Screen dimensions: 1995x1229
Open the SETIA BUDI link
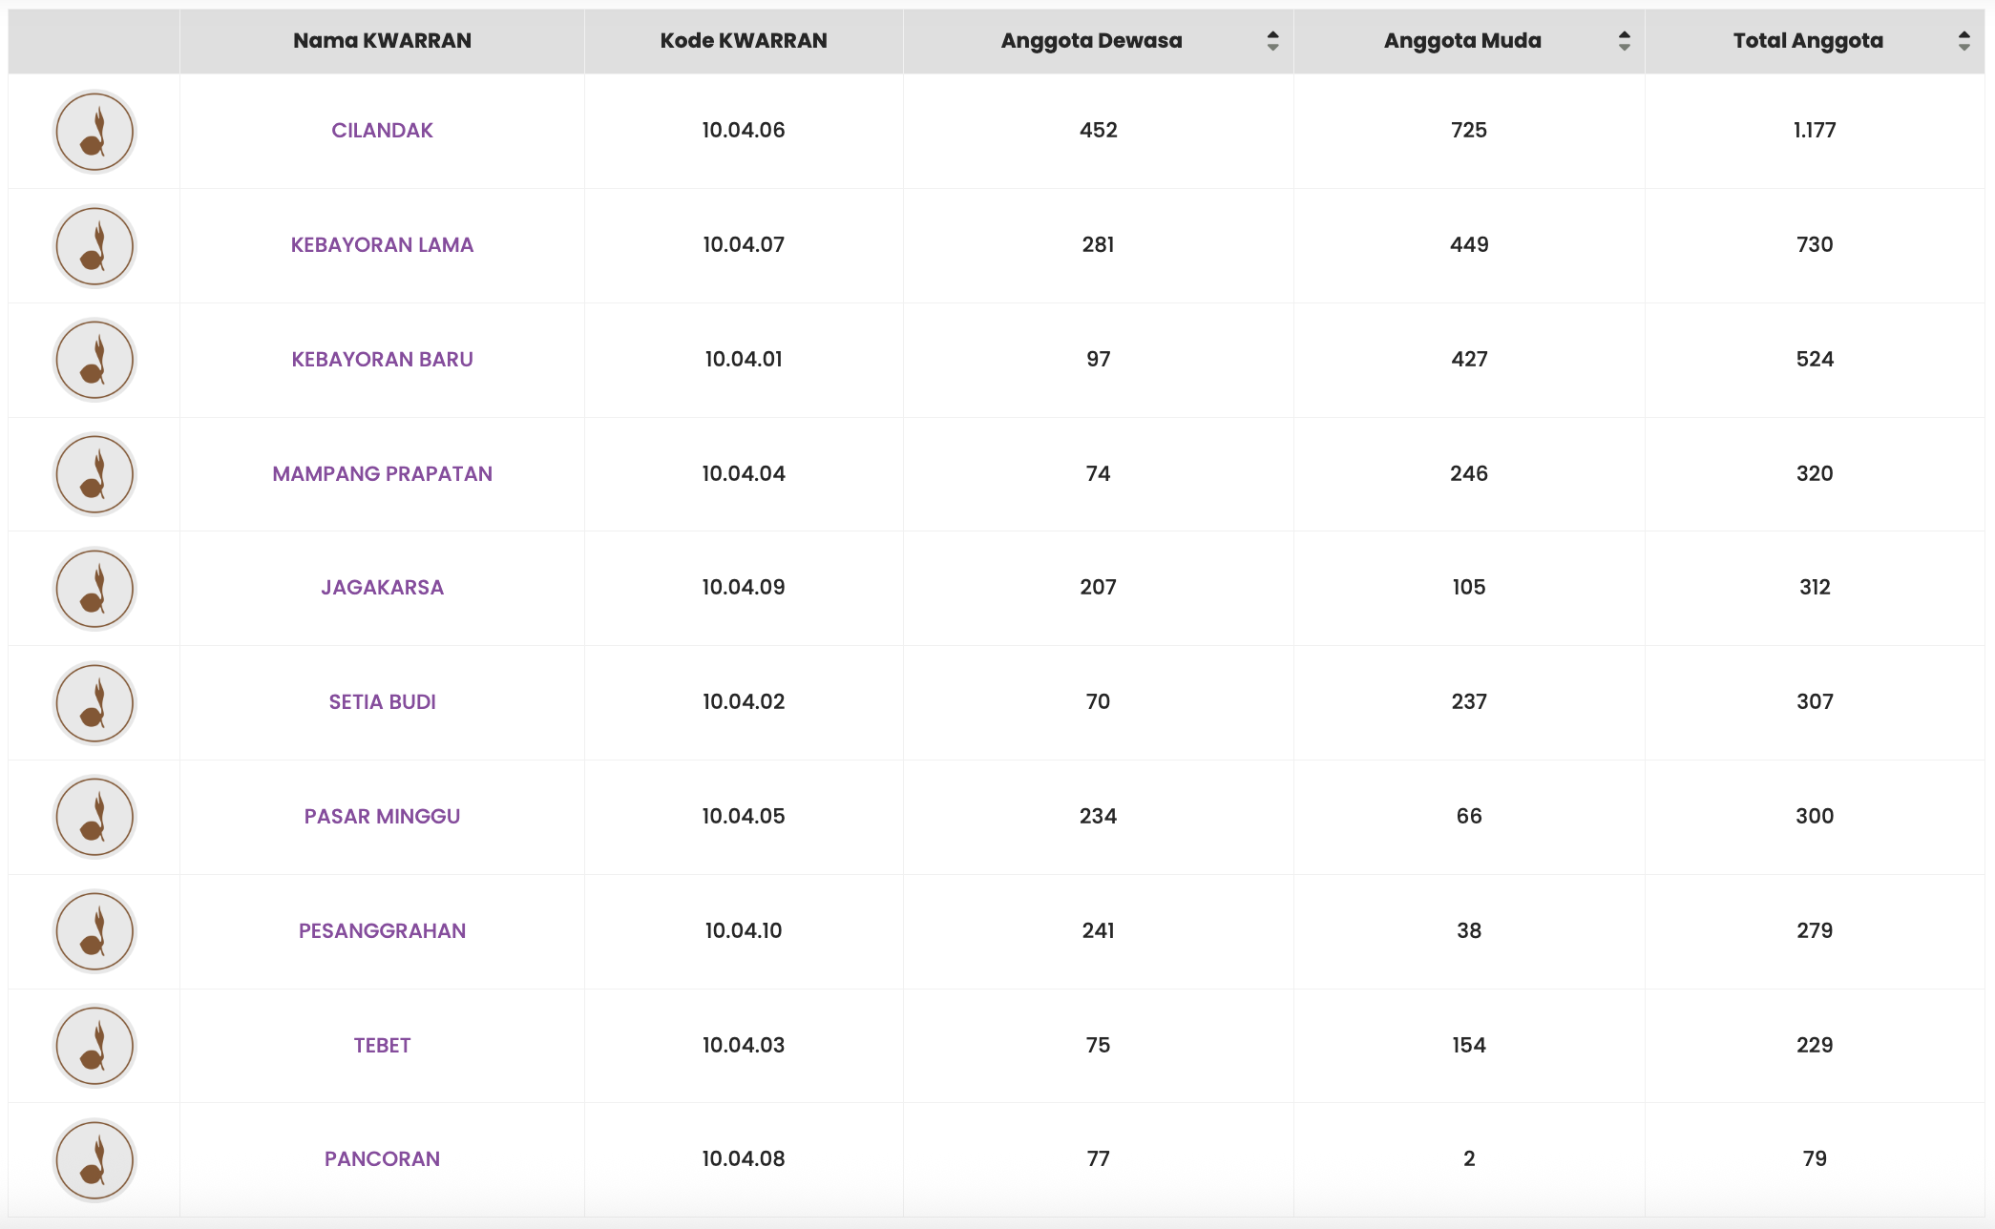[x=382, y=702]
